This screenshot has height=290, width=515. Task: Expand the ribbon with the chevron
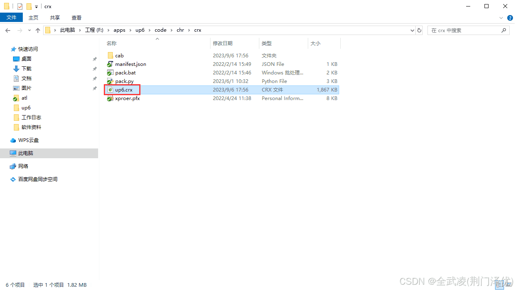502,18
